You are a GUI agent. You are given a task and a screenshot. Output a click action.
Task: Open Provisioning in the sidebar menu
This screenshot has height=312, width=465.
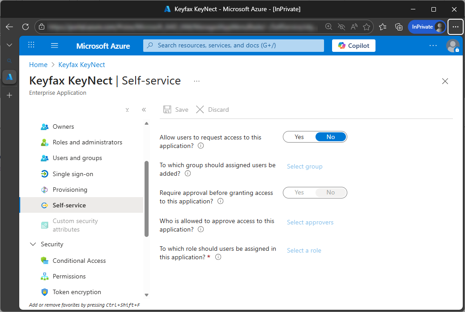tap(70, 190)
